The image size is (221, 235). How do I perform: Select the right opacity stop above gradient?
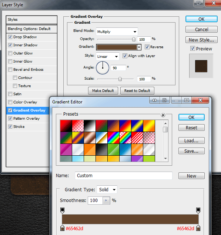pos(198,211)
